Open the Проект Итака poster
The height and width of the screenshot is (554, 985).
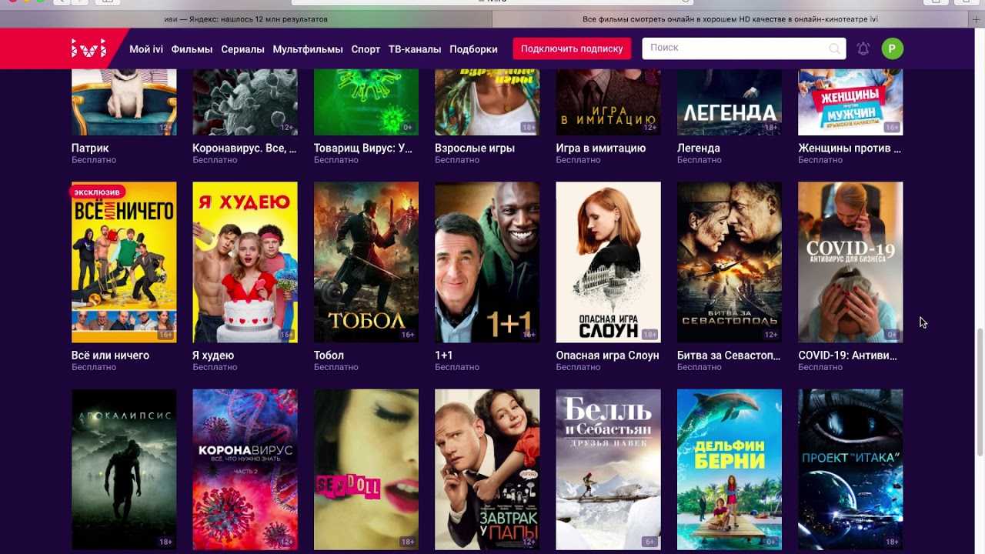[x=850, y=469]
